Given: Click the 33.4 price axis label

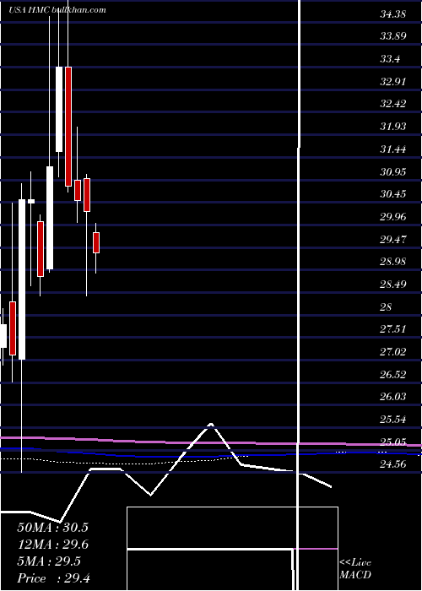Looking at the screenshot, I should coord(390,60).
